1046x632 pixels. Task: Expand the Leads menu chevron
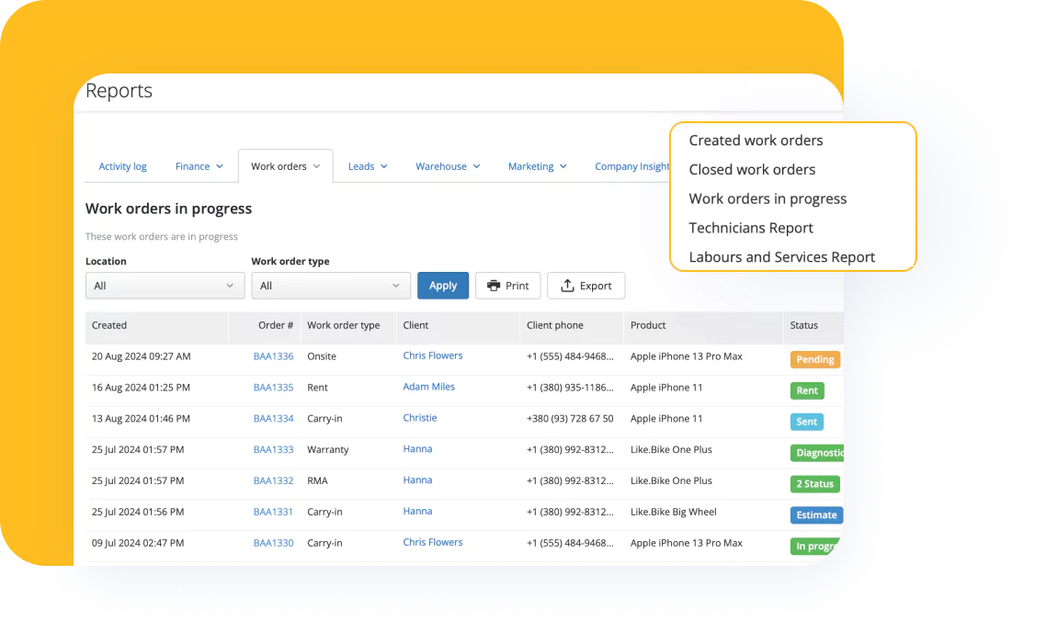coord(386,166)
